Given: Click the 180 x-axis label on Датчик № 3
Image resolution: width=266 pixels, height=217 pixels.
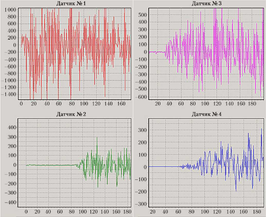Looking at the screenshot, I should point(252,103).
